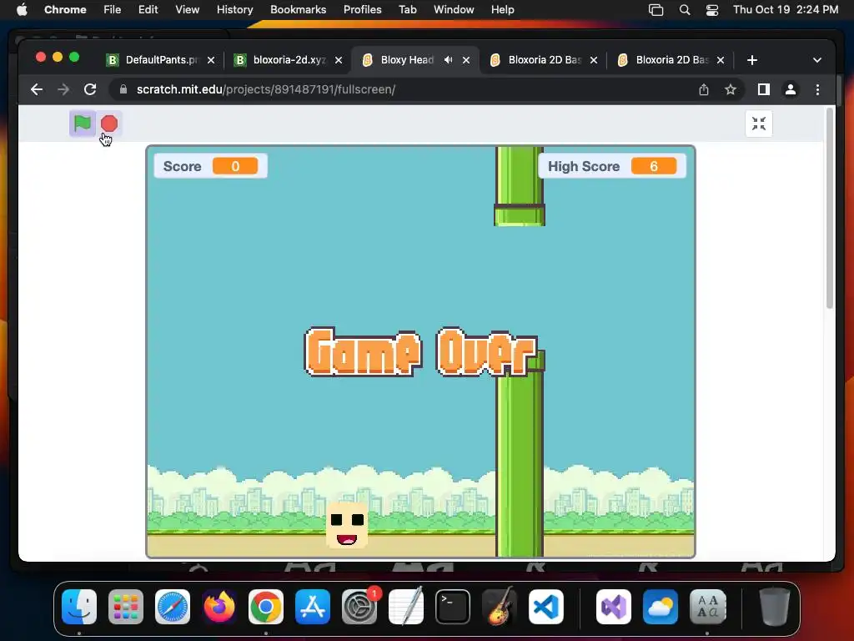
Task: Open Control Center in menu bar
Action: click(x=712, y=10)
